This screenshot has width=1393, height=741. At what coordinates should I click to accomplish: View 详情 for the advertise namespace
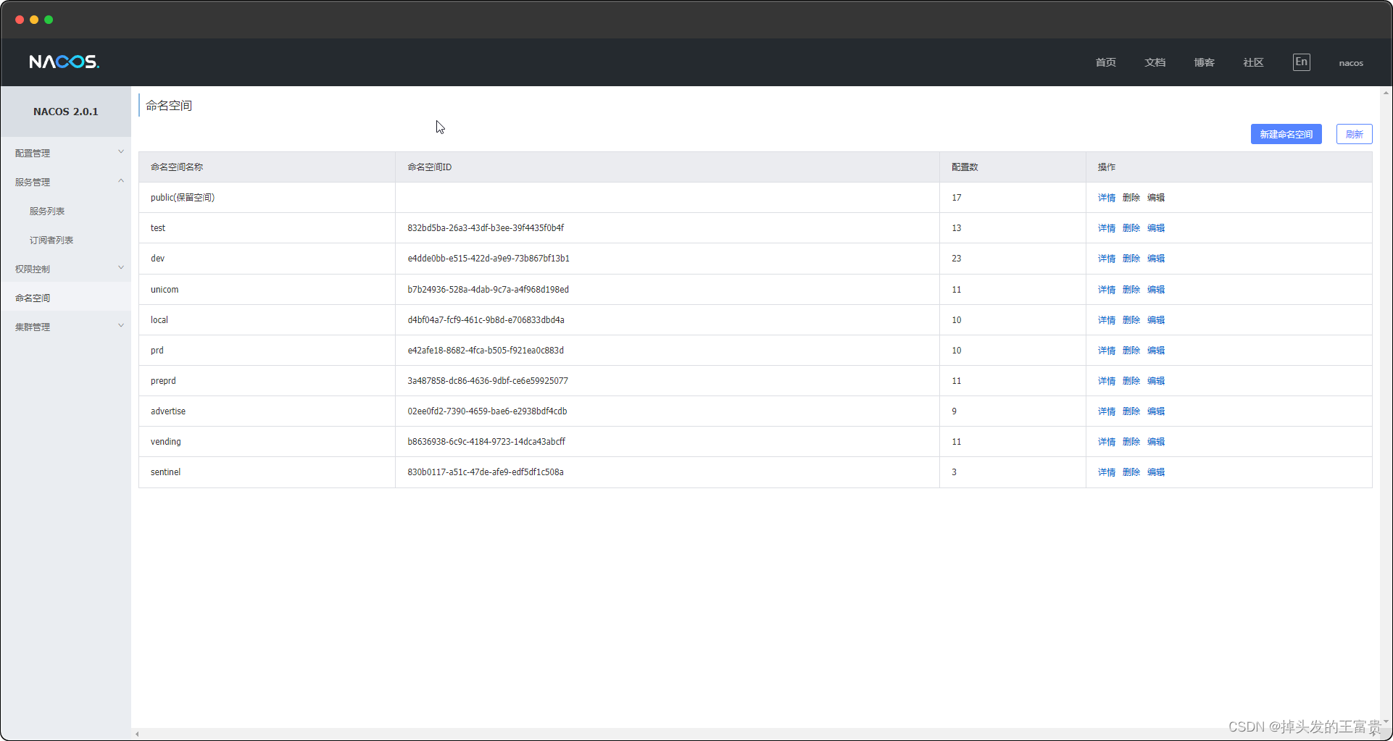click(x=1106, y=411)
